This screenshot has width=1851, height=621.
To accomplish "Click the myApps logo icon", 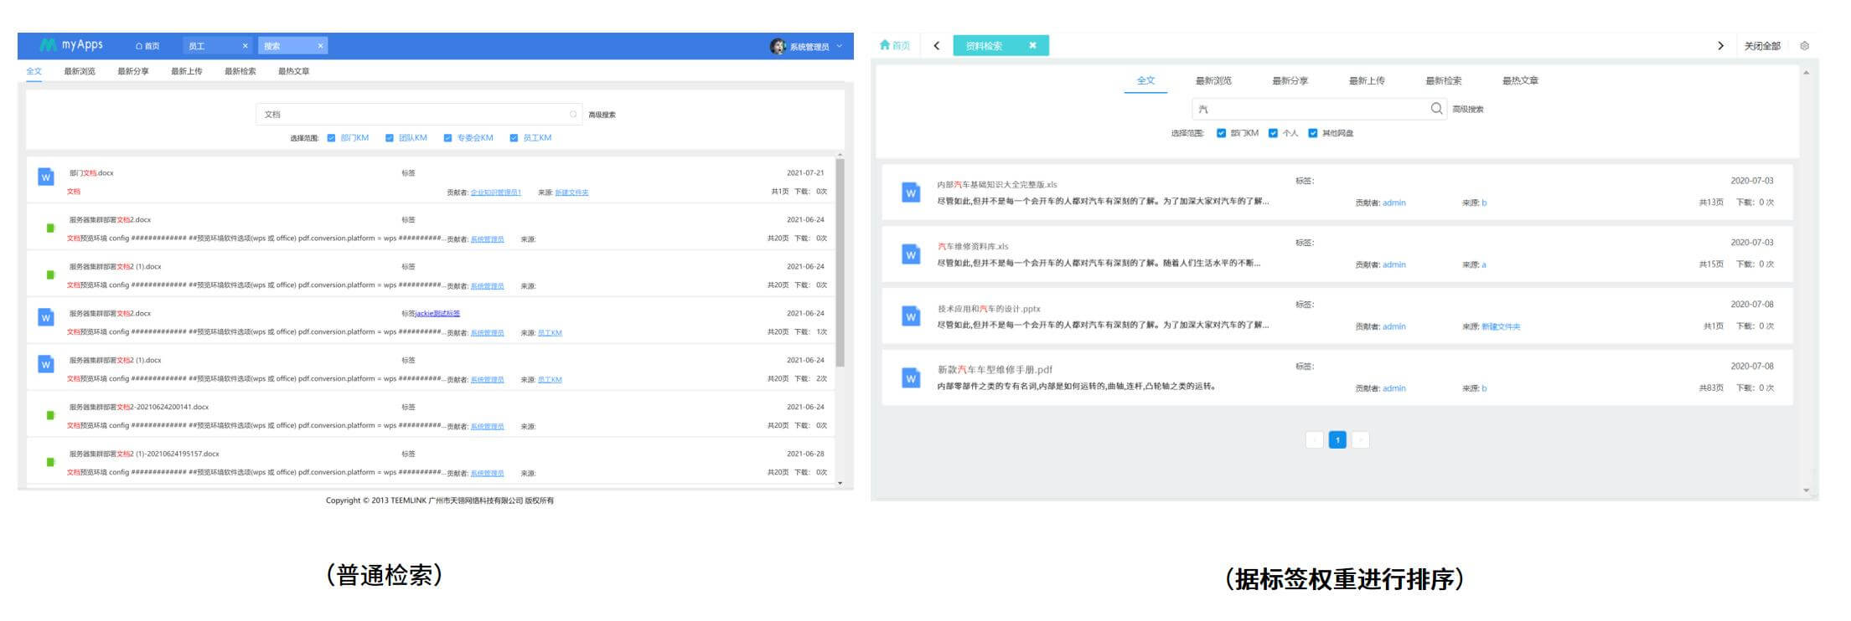I will (x=48, y=45).
